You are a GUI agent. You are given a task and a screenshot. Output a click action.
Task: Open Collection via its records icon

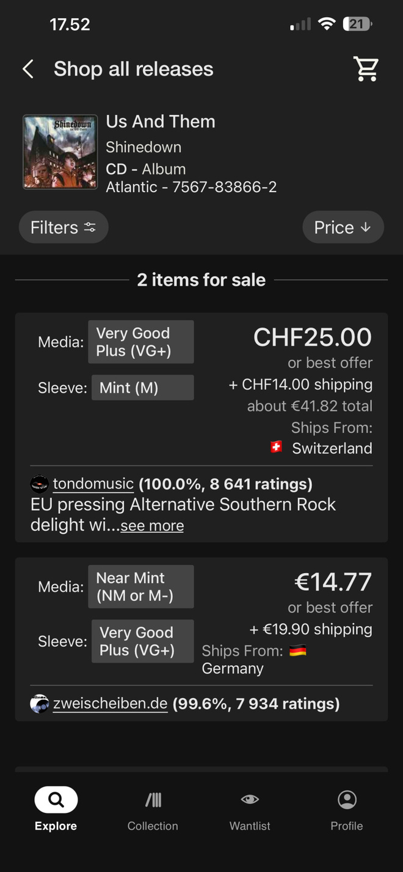[153, 799]
